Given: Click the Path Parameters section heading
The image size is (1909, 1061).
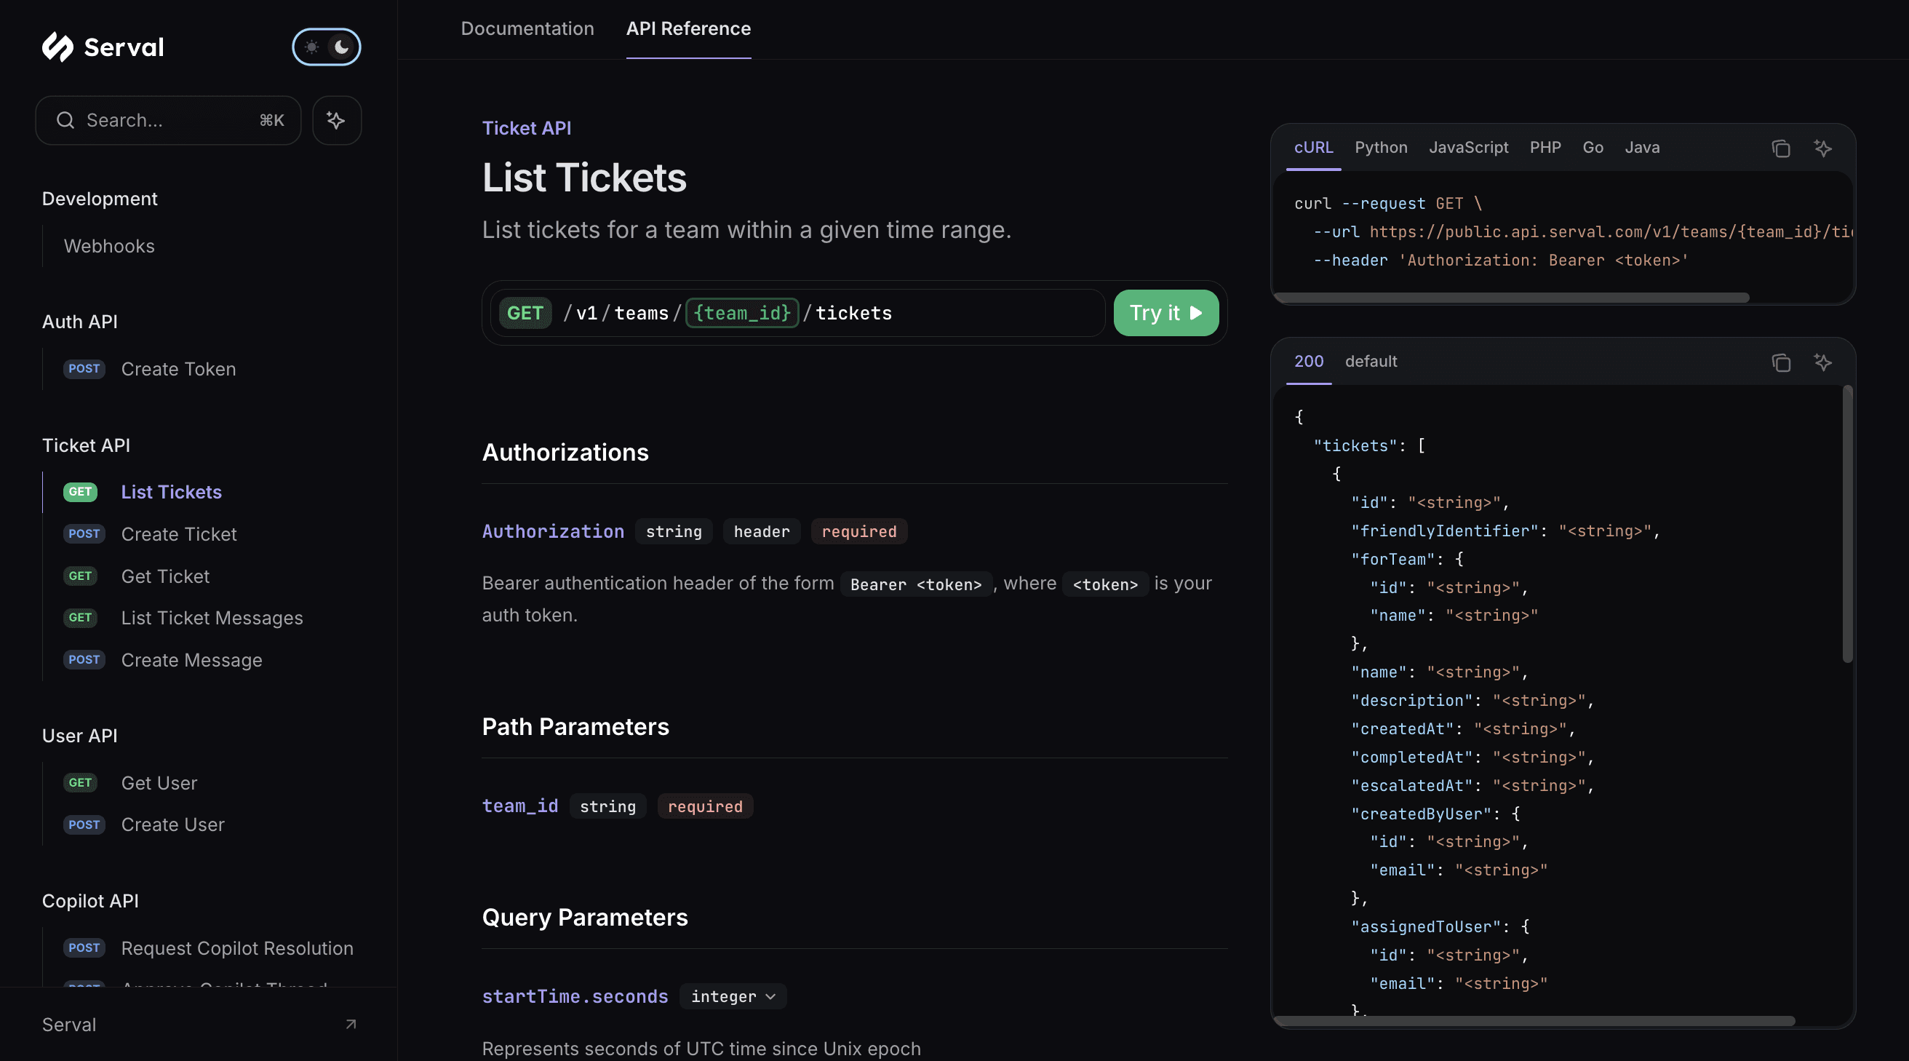Looking at the screenshot, I should 575,726.
